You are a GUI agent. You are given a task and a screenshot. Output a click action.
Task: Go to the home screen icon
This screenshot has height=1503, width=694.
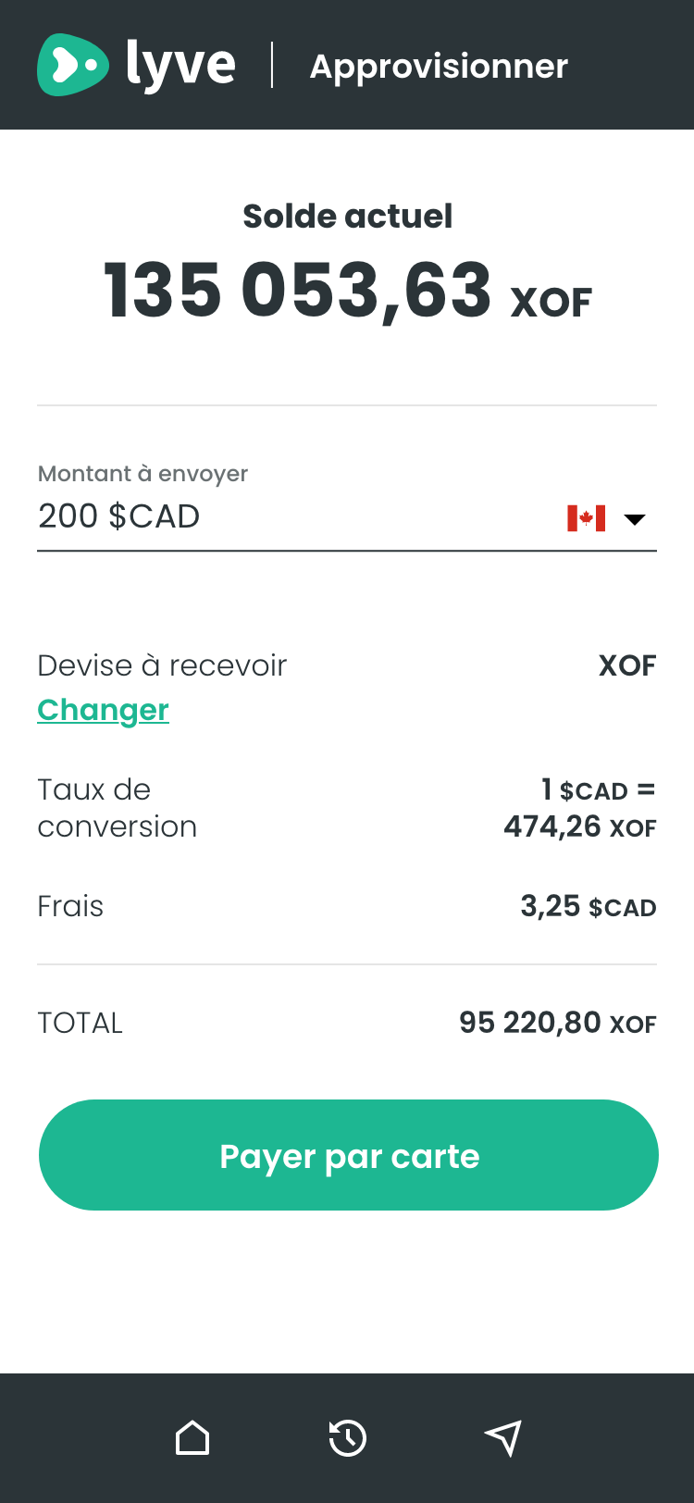pos(192,1438)
